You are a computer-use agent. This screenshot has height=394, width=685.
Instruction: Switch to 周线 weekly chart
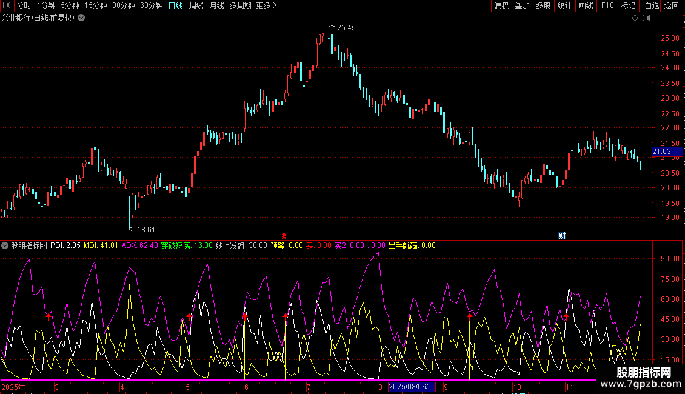pyautogui.click(x=196, y=6)
